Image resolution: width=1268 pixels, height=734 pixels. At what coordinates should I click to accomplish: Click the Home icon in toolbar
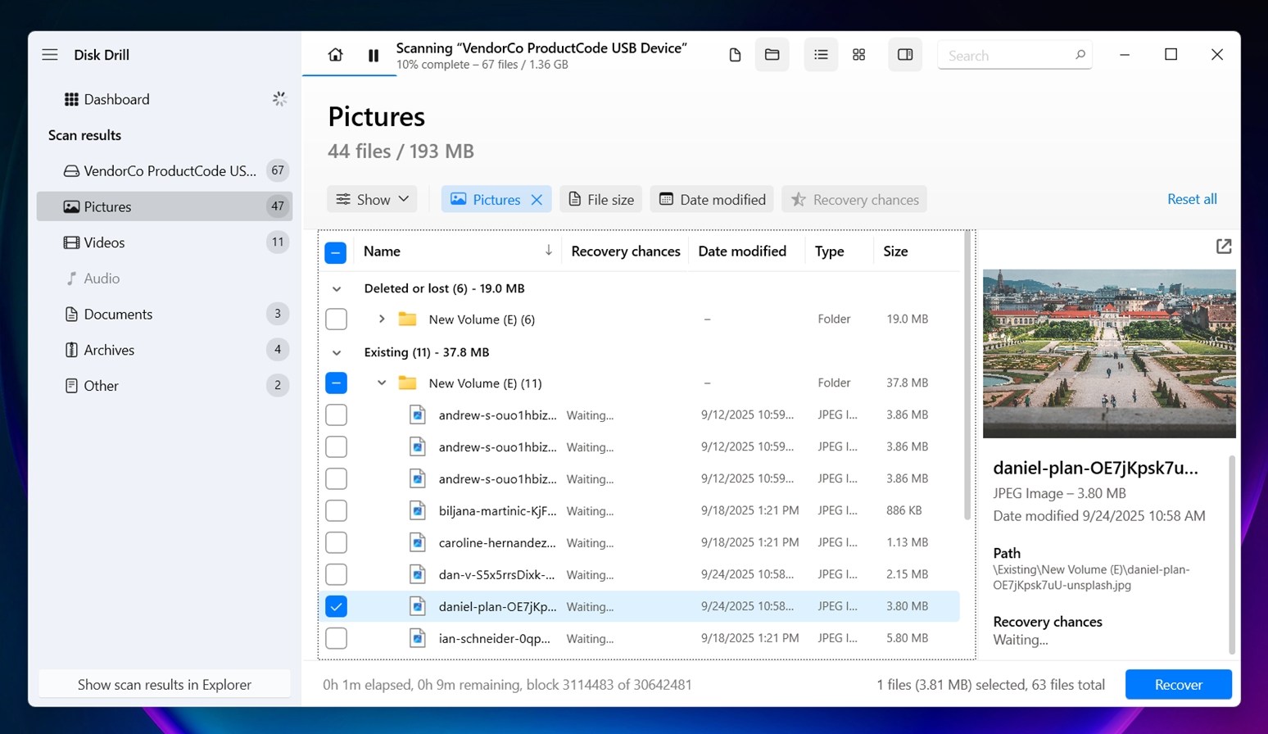335,55
